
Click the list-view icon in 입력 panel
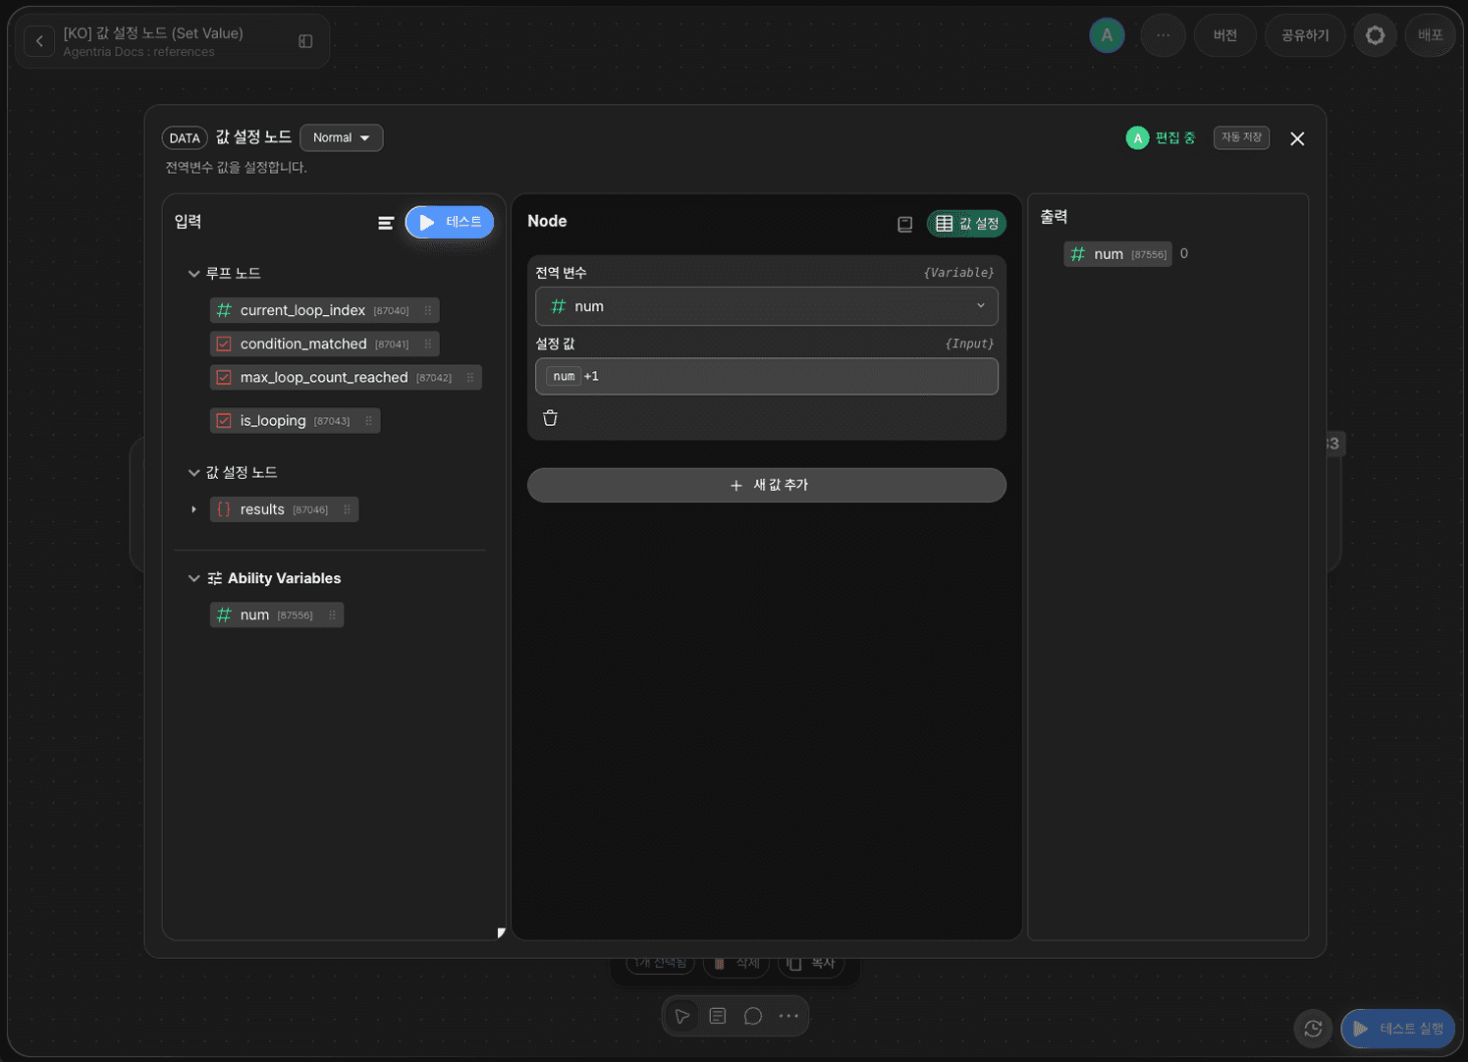click(x=386, y=223)
